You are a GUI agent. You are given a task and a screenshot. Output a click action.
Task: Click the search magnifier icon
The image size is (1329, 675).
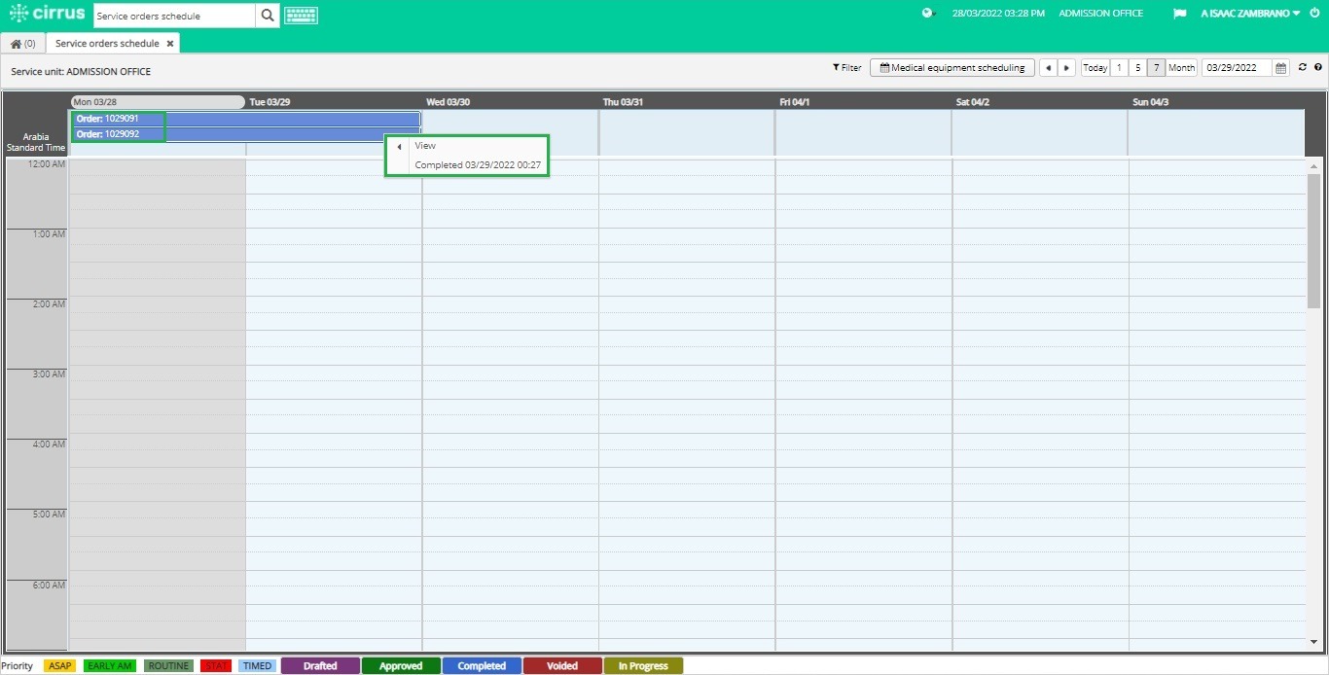click(268, 16)
